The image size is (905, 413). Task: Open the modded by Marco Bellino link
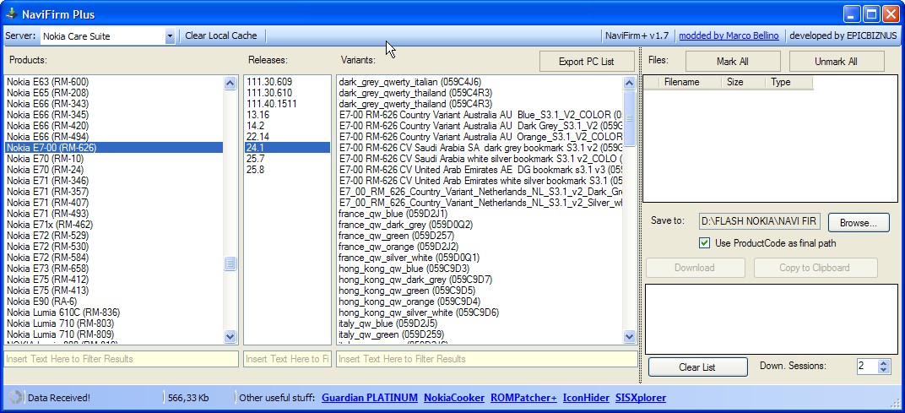click(x=729, y=35)
